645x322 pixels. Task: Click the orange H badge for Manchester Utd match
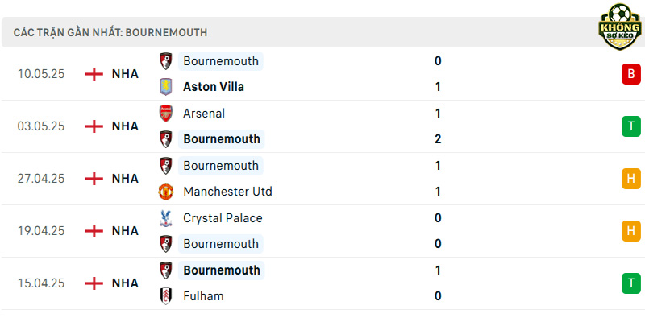(x=631, y=179)
